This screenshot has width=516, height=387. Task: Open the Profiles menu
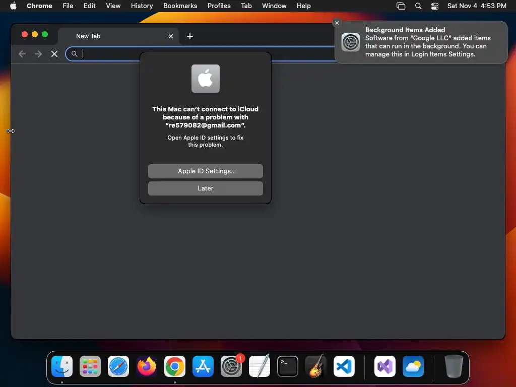219,6
